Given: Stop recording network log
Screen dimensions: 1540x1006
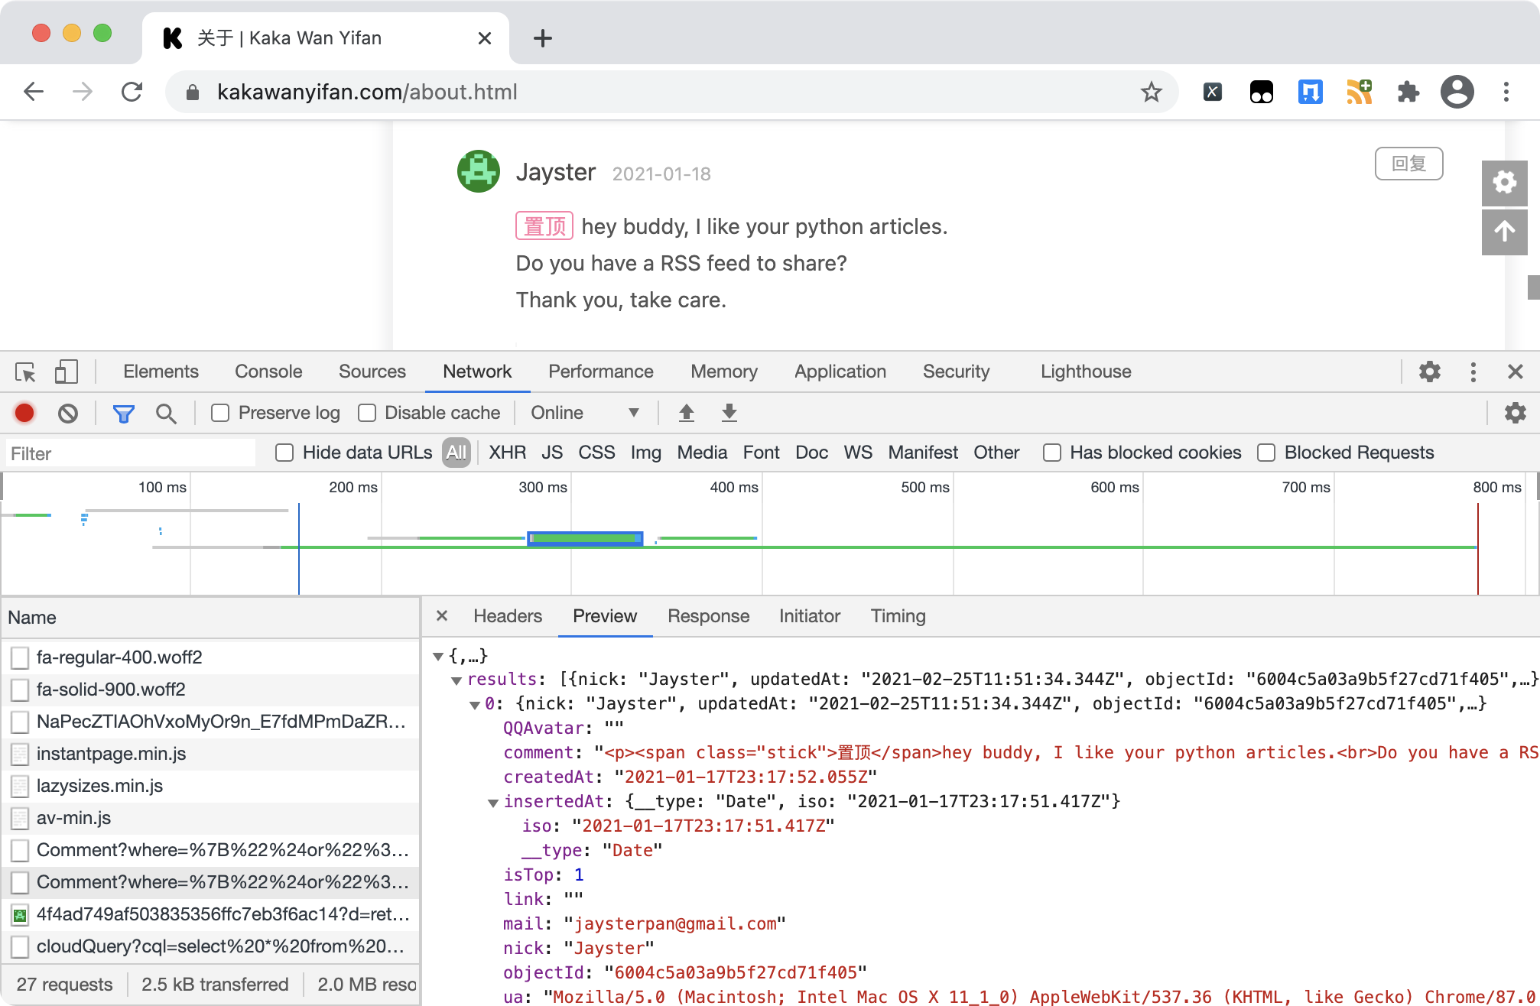Looking at the screenshot, I should coord(24,412).
